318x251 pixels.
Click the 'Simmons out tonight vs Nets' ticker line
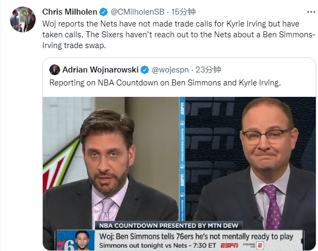pos(158,246)
